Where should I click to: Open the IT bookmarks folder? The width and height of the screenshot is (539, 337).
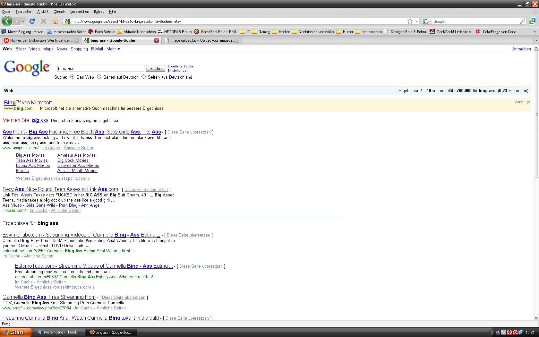(245, 31)
